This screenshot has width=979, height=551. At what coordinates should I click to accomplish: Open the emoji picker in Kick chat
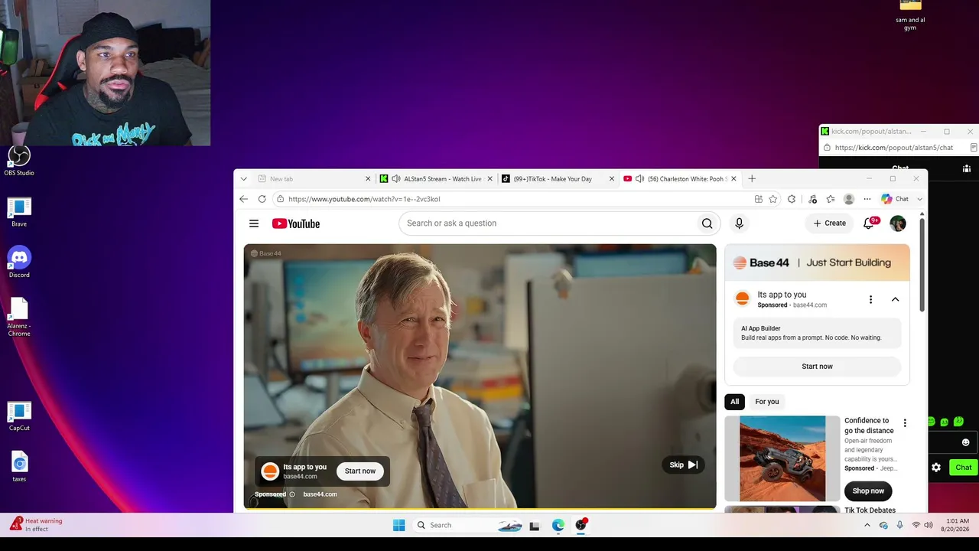[965, 442]
